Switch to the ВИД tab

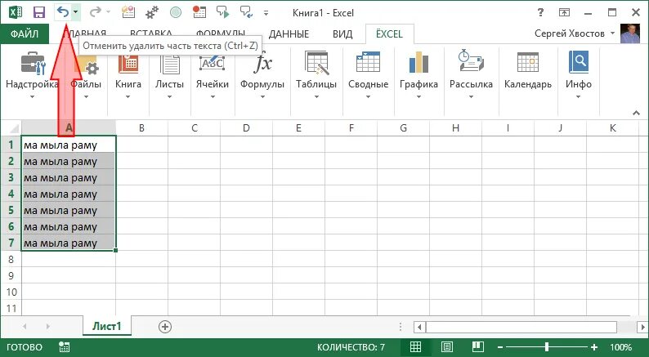[342, 34]
